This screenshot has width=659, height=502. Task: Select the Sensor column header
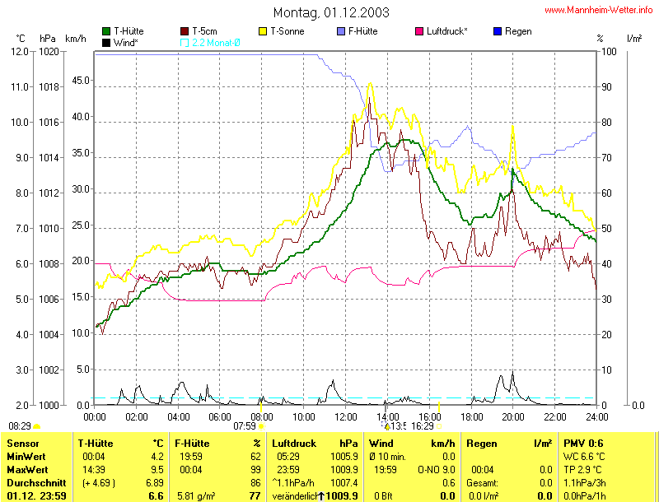[x=21, y=444]
